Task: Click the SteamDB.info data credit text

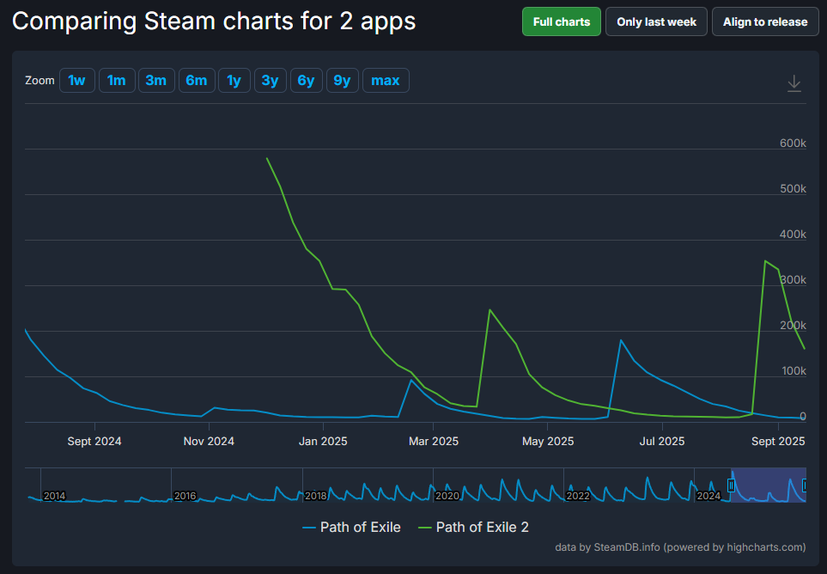Action: point(680,547)
